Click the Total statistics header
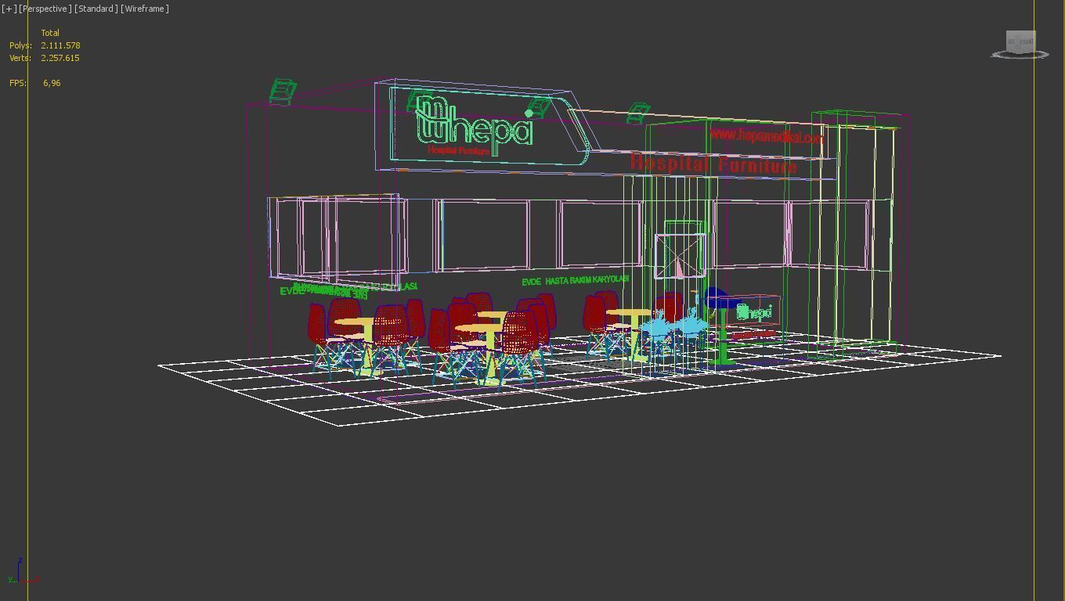This screenshot has width=1065, height=601. pyautogui.click(x=50, y=33)
